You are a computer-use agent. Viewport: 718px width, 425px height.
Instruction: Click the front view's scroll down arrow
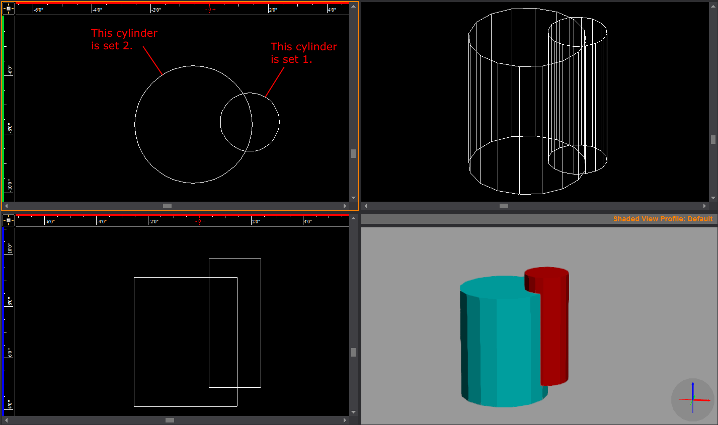click(x=353, y=412)
